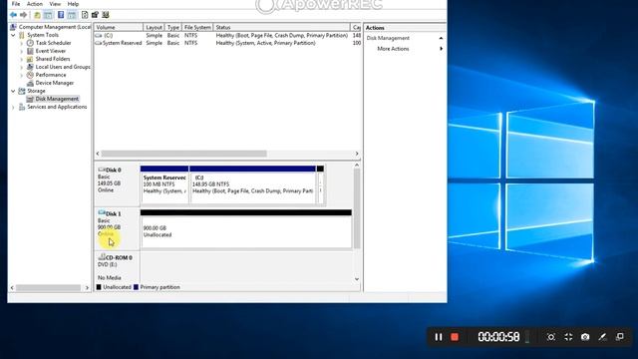This screenshot has width=638, height=359.
Task: Open the File menu
Action: (16, 4)
